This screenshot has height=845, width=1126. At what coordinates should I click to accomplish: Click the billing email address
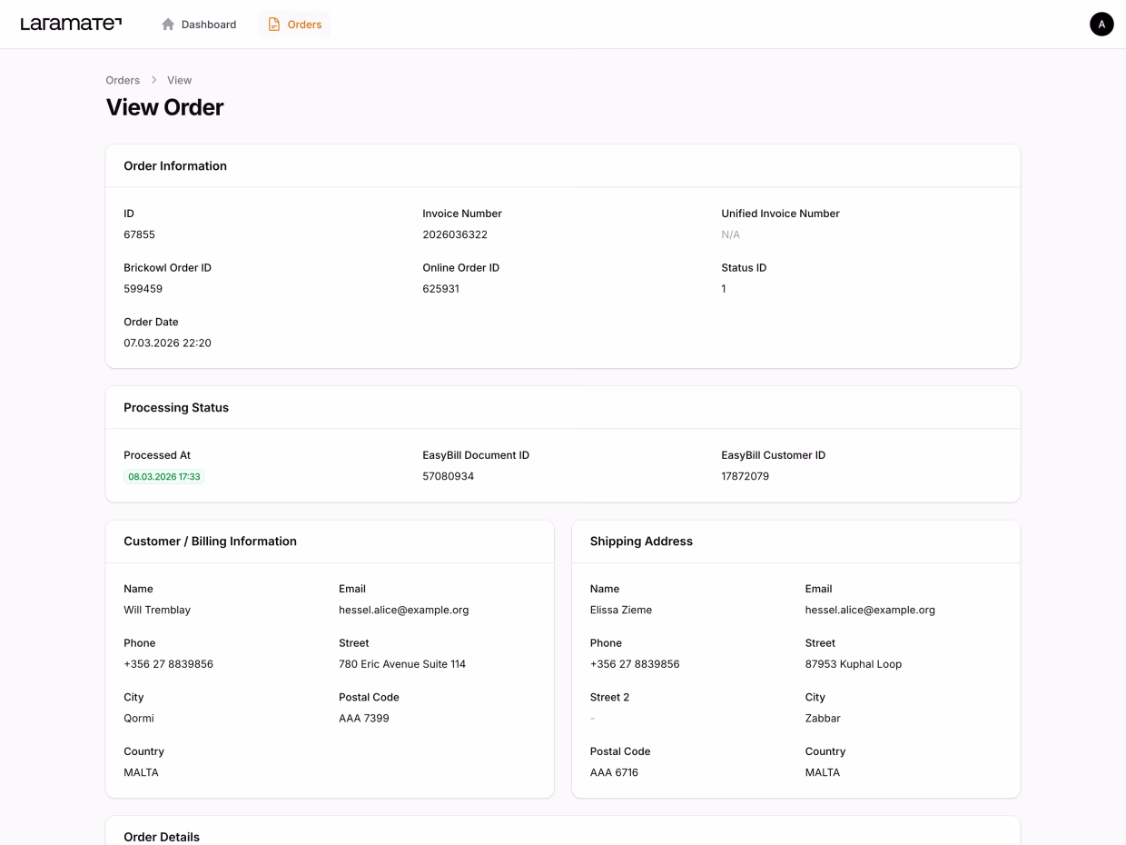pos(403,610)
